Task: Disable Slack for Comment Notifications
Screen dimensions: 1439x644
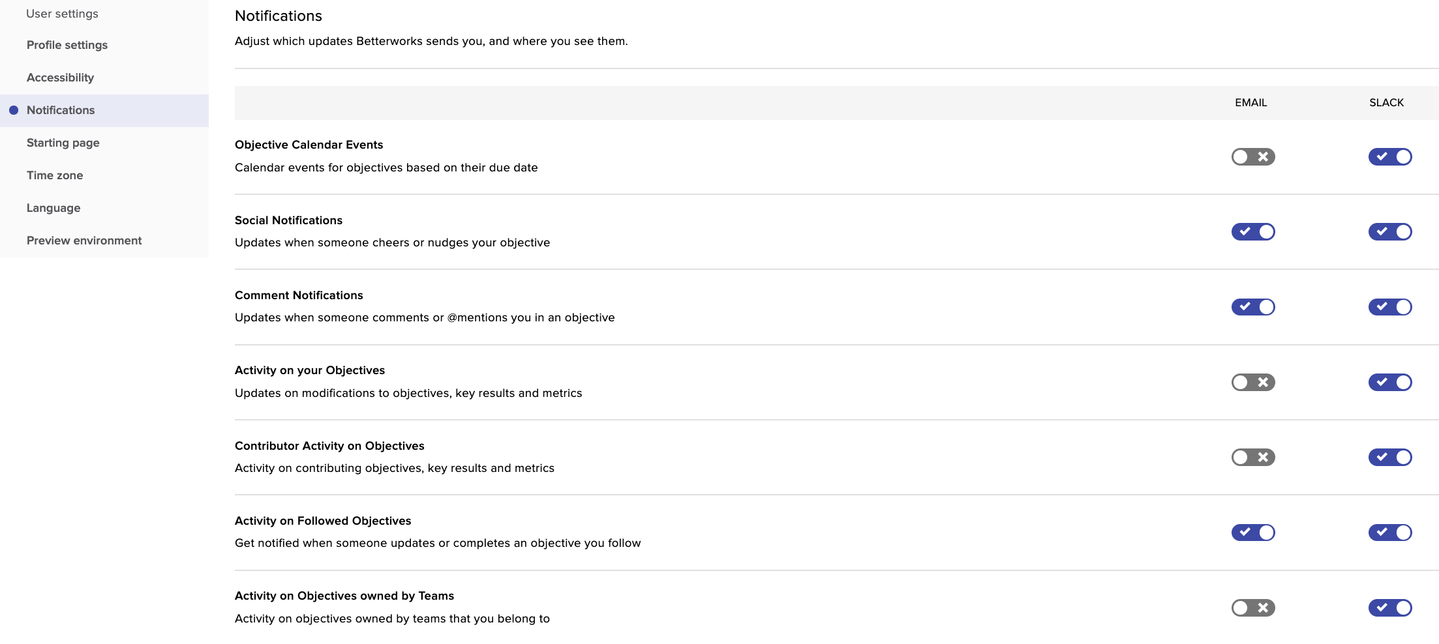Action: 1390,306
